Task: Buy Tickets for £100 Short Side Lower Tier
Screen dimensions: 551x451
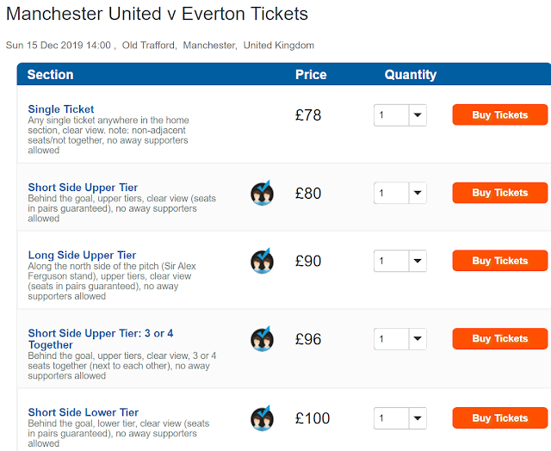Action: (499, 418)
